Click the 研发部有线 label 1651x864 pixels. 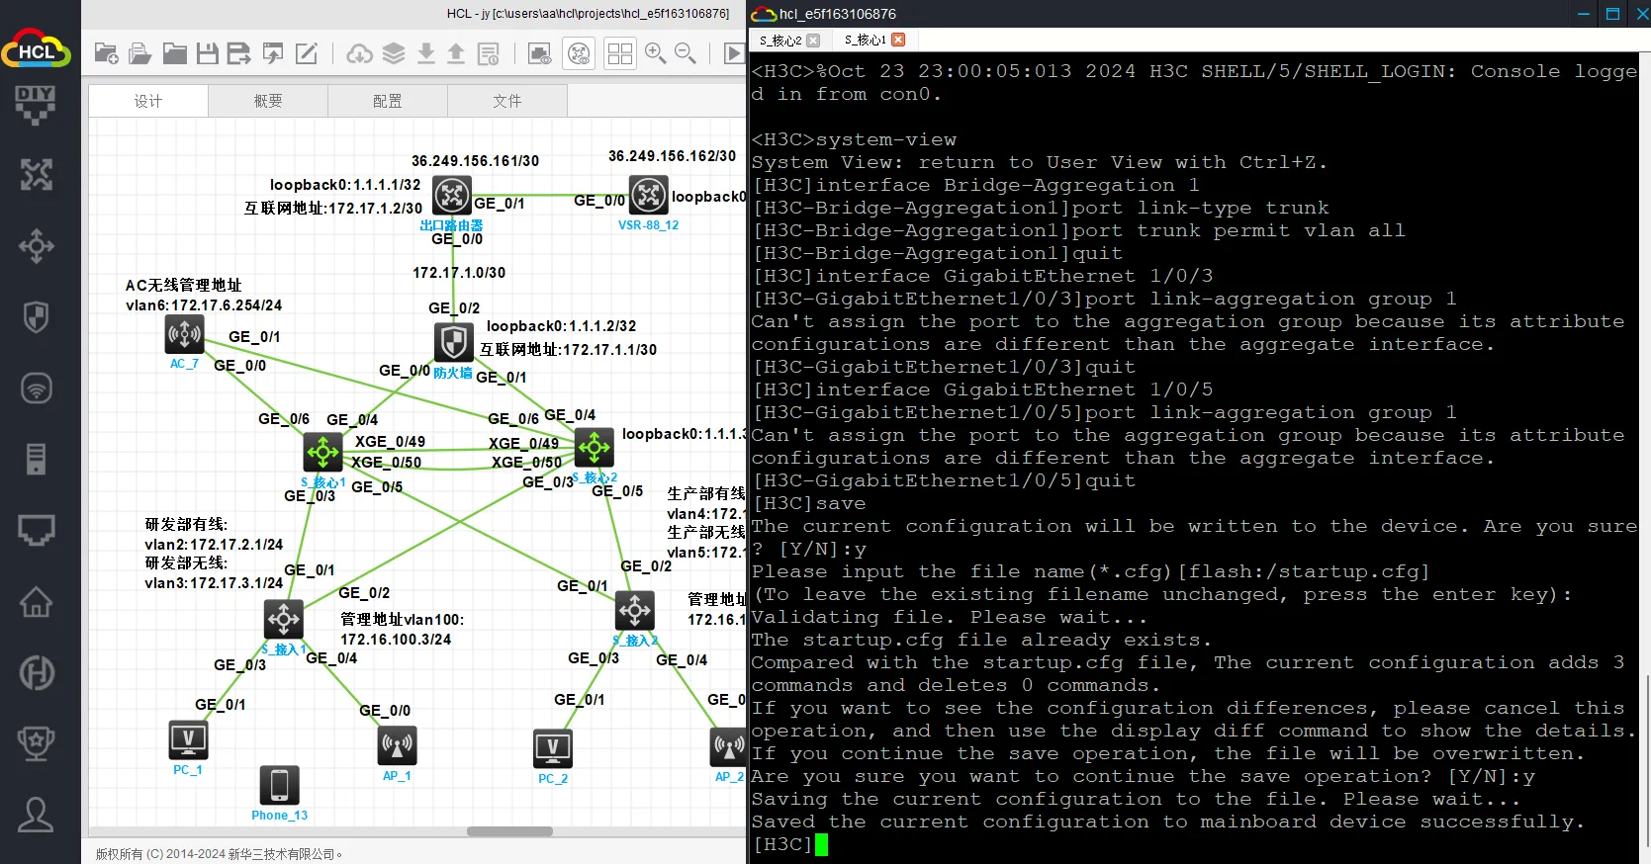[x=186, y=525]
